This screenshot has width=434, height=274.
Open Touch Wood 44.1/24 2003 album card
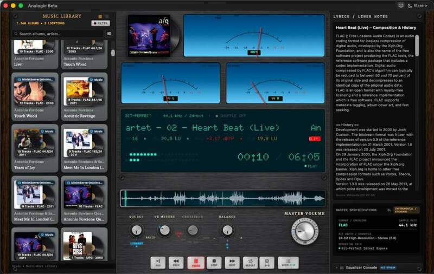point(84,54)
